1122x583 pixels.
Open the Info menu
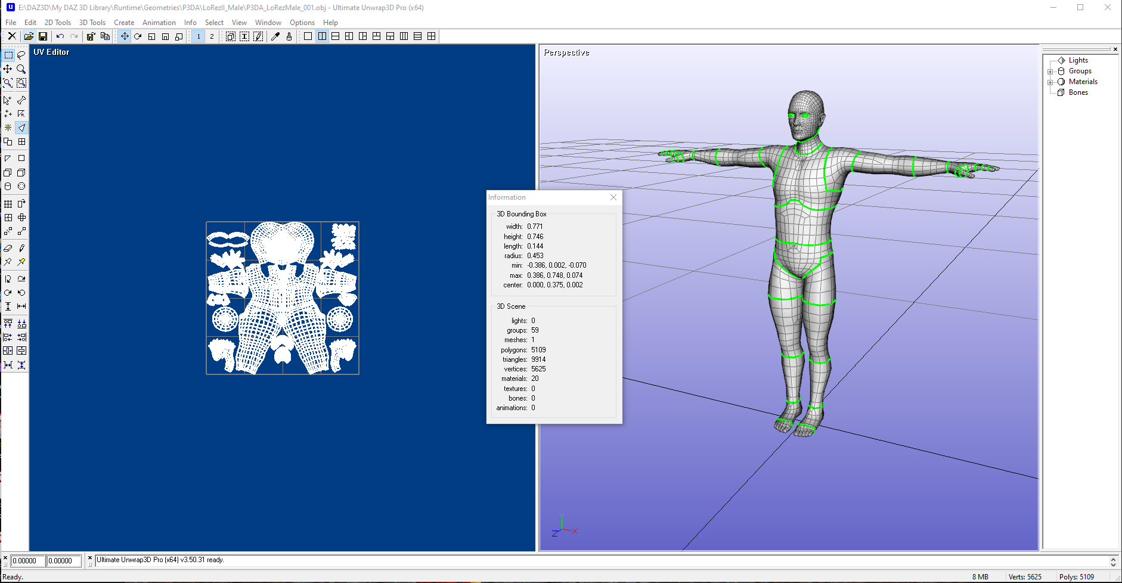tap(190, 23)
